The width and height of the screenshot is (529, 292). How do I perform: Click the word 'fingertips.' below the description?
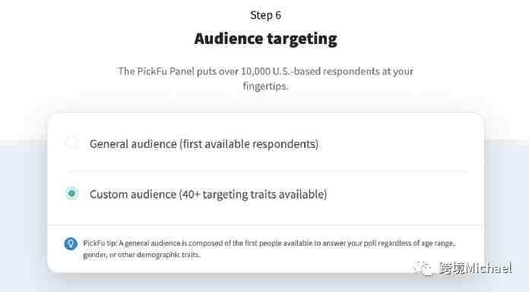[x=266, y=86]
